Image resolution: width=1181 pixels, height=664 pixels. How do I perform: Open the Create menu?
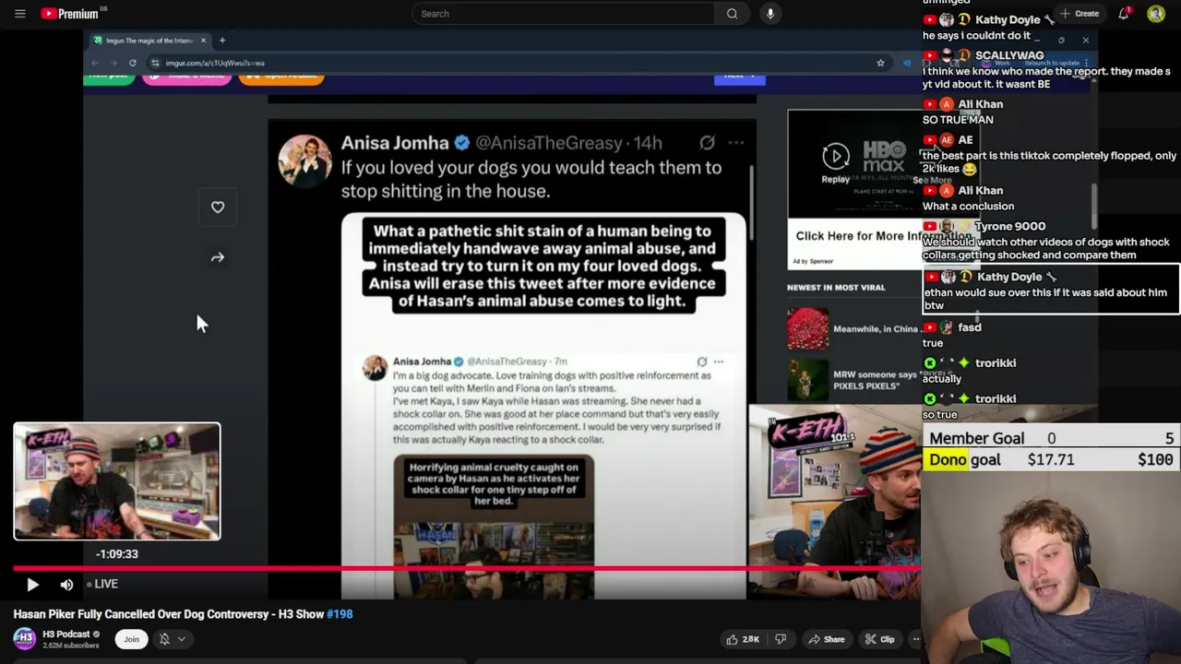click(1079, 14)
